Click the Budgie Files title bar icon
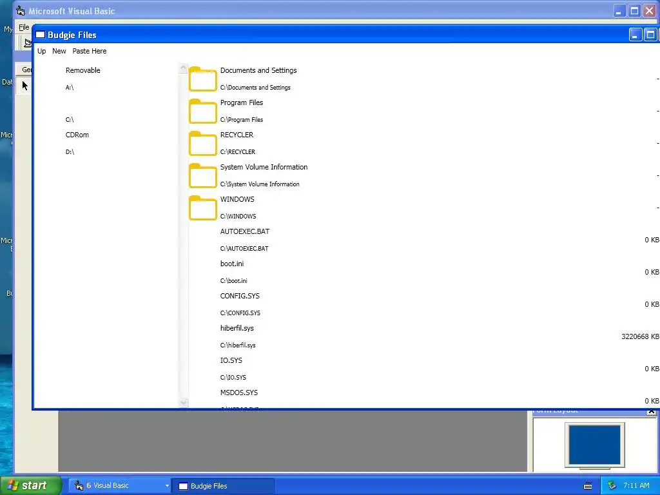660x495 pixels. (41, 35)
